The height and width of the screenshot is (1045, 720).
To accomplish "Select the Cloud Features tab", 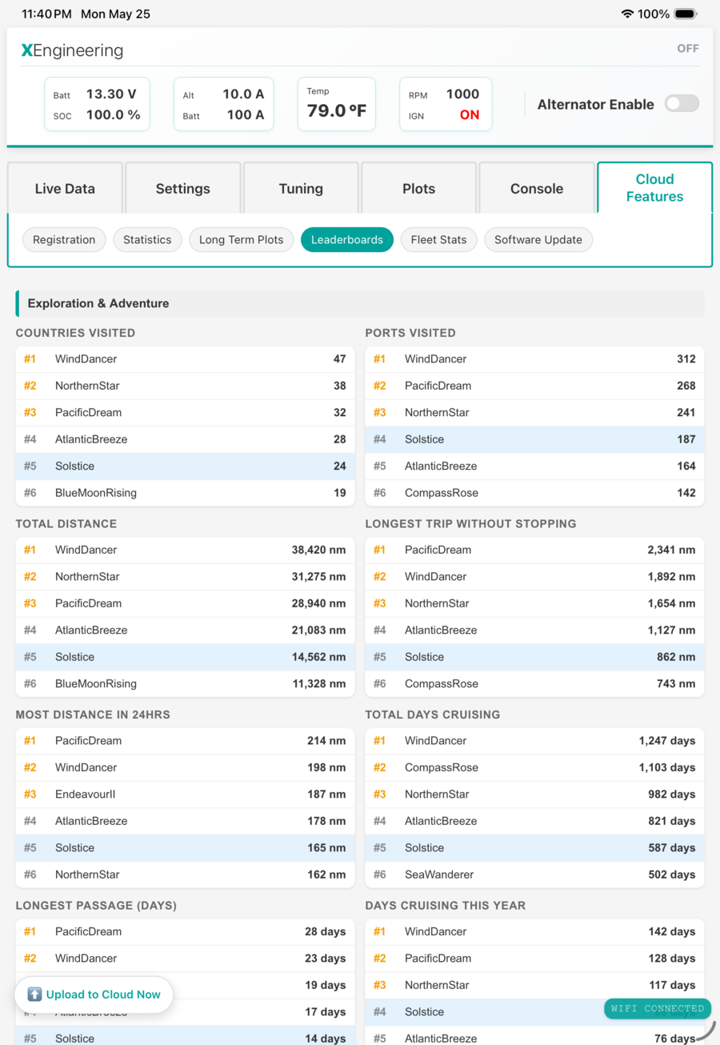I will click(655, 188).
